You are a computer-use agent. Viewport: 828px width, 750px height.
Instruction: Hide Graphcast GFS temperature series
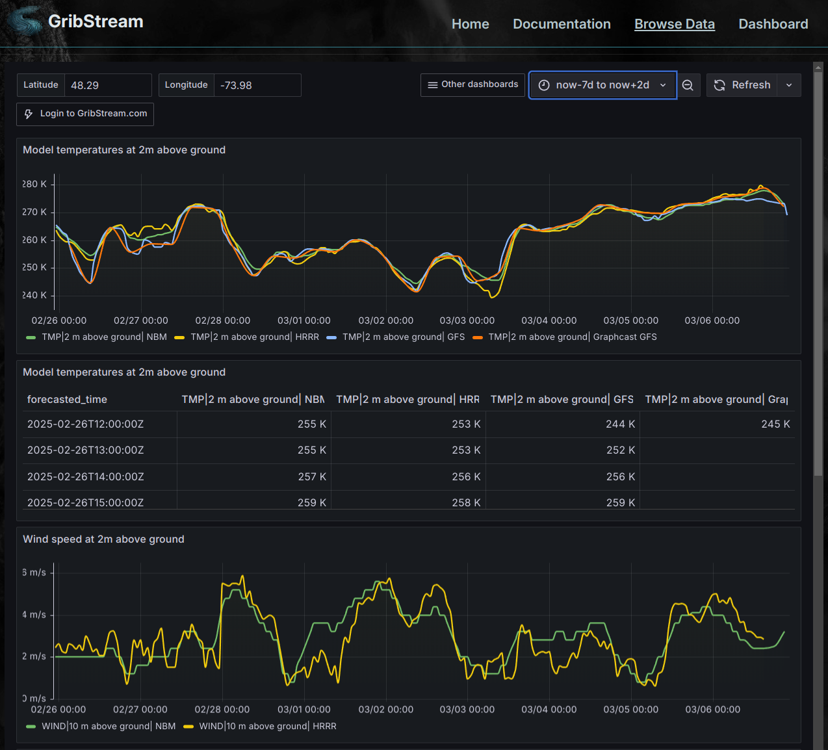point(572,337)
